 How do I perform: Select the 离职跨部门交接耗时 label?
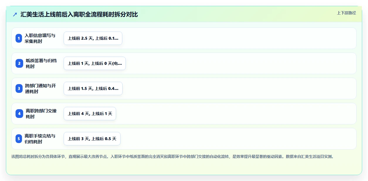(x=41, y=114)
